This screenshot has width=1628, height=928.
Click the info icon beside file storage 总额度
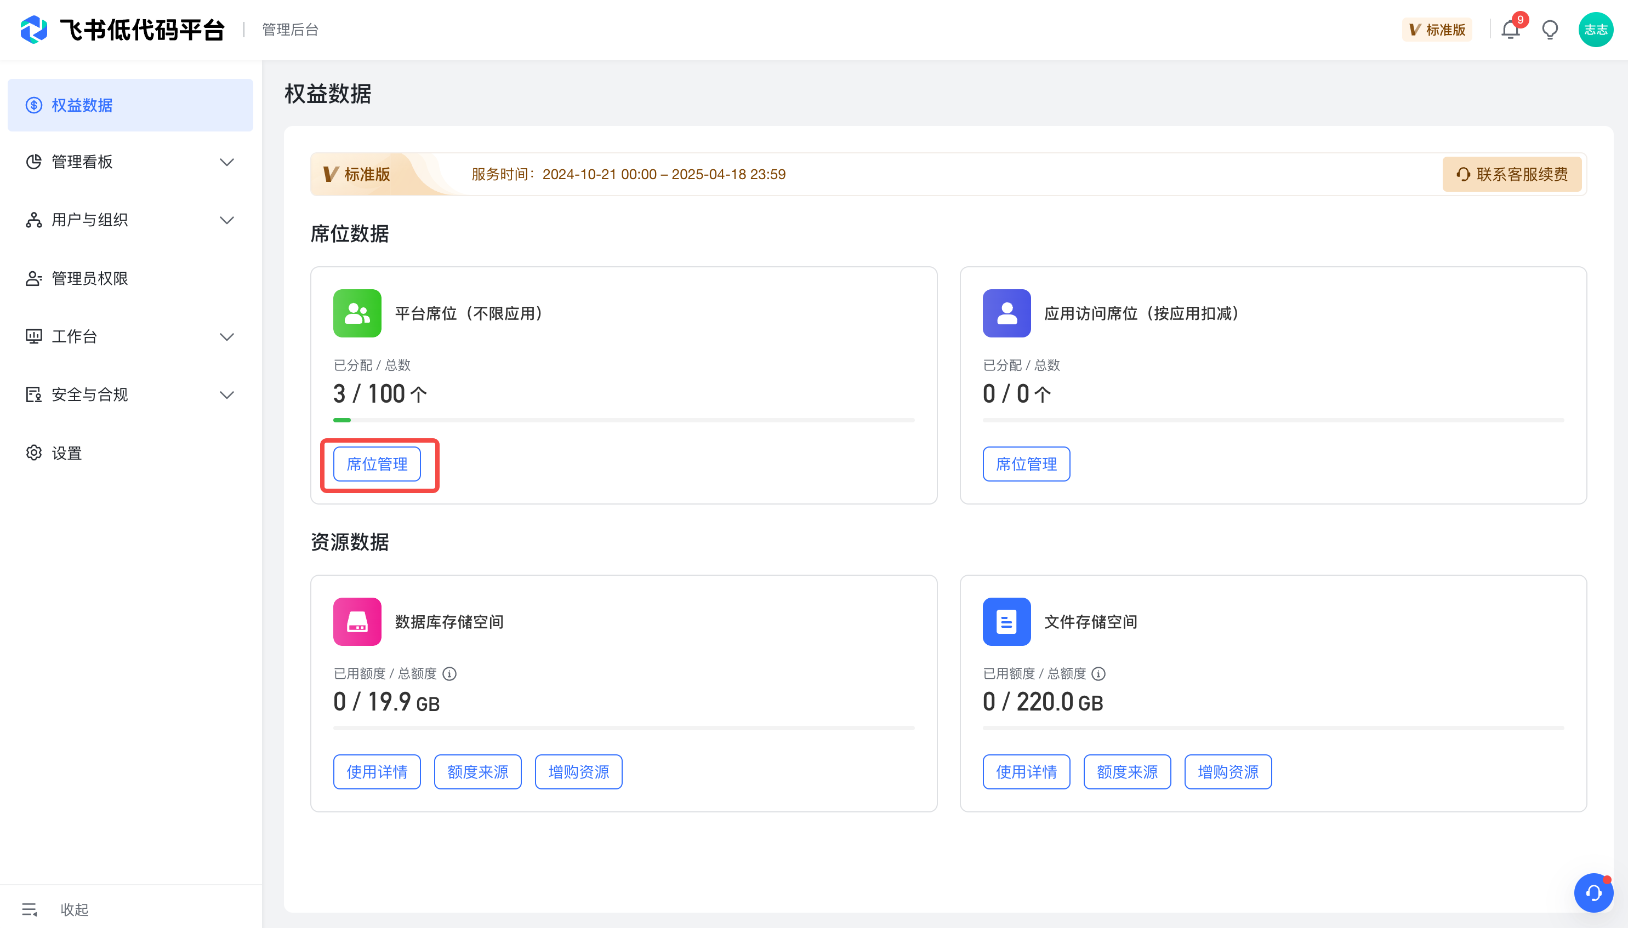click(1098, 674)
